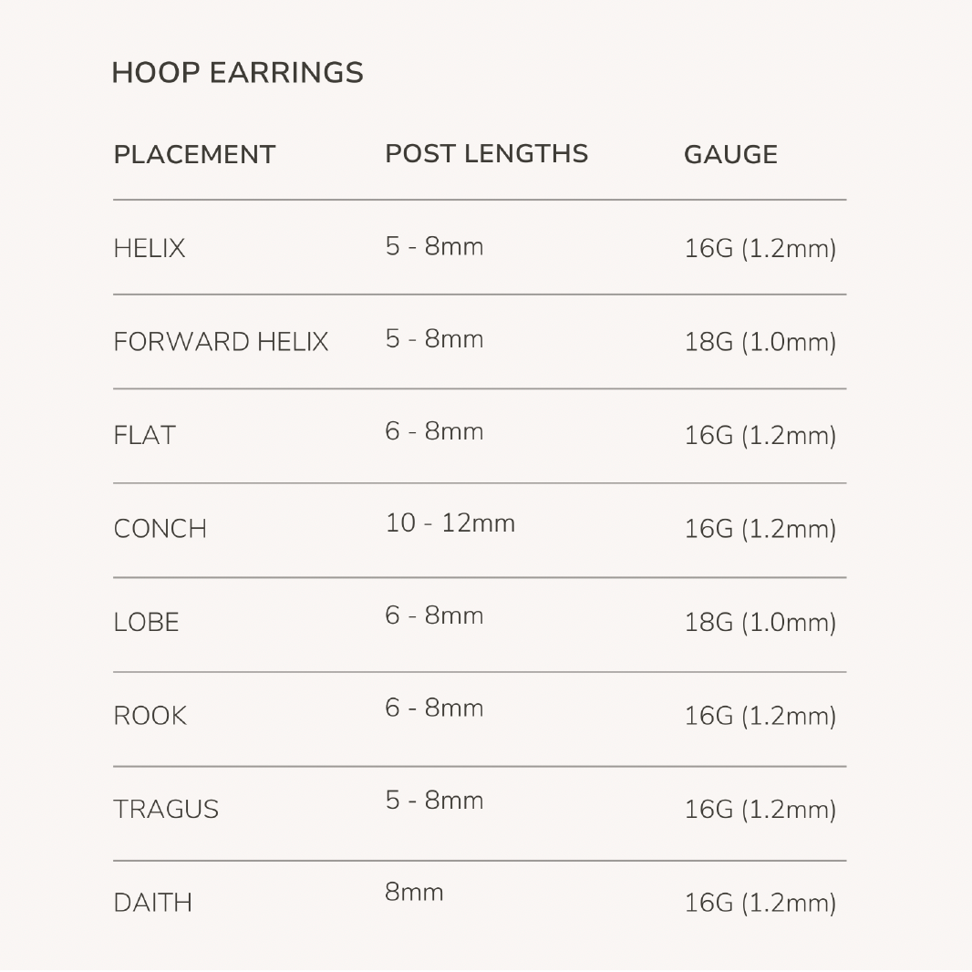Click the 8mm post length for Daith
972x972 pixels.
(x=414, y=892)
